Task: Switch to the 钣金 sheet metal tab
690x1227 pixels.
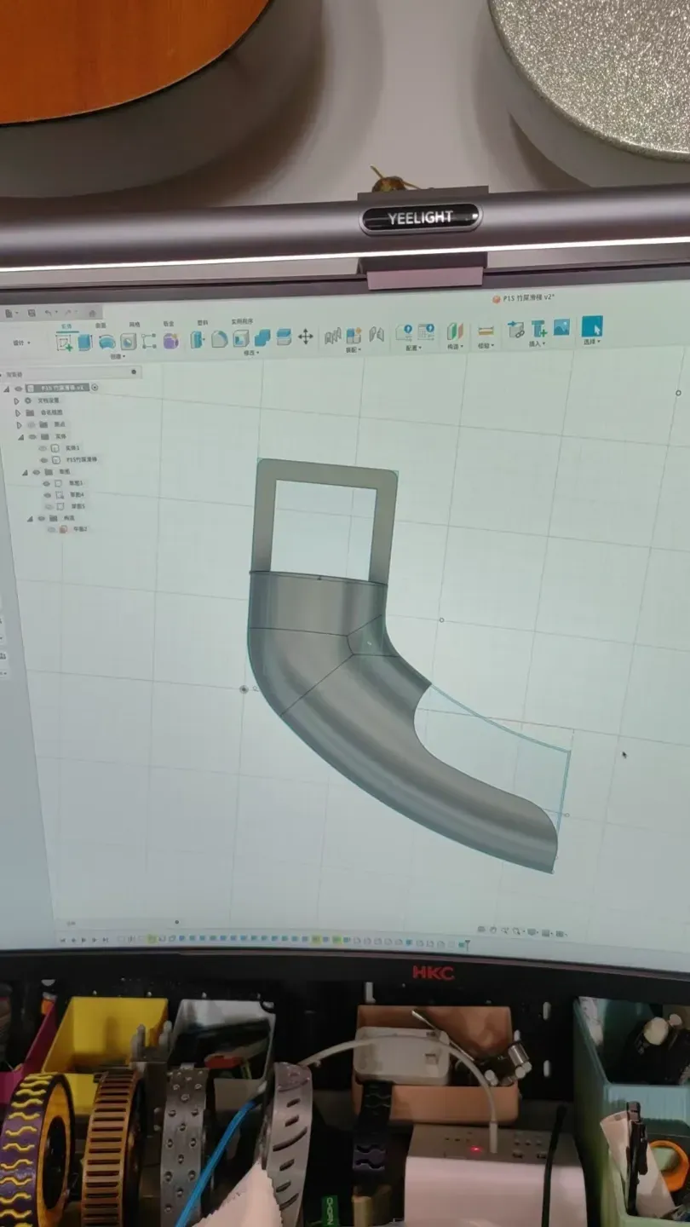Action: tap(169, 324)
